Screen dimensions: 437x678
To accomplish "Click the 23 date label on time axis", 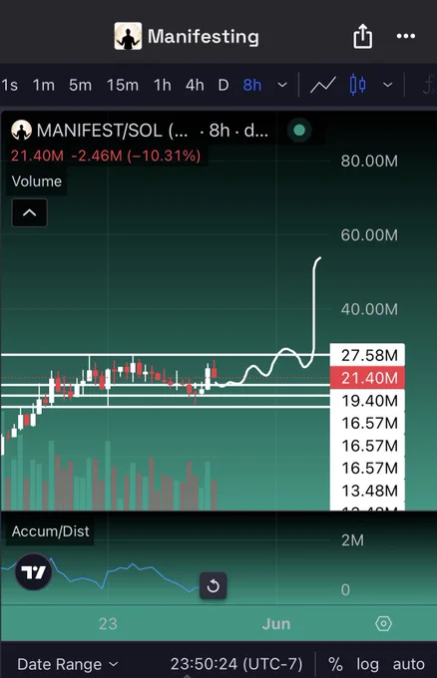I will [108, 623].
